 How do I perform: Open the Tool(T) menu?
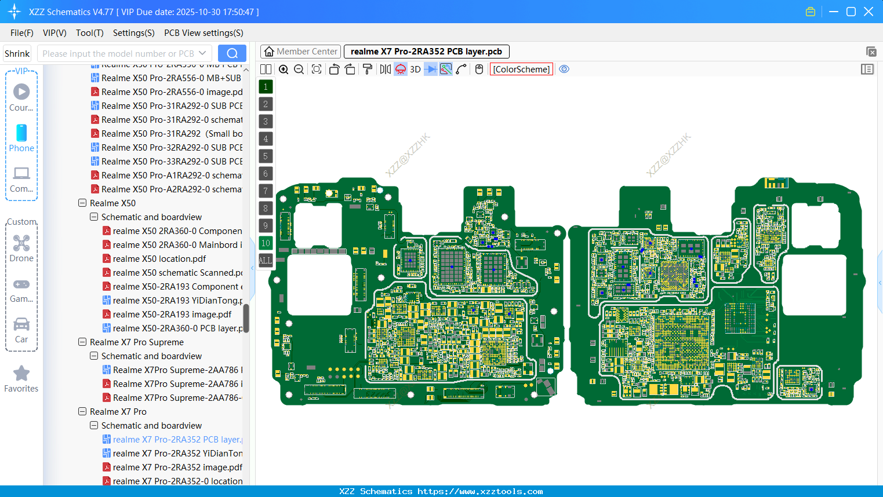89,33
